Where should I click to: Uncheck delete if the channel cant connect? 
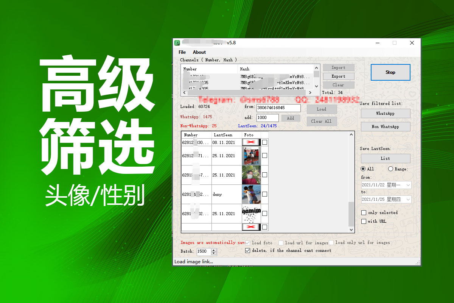pyautogui.click(x=248, y=250)
